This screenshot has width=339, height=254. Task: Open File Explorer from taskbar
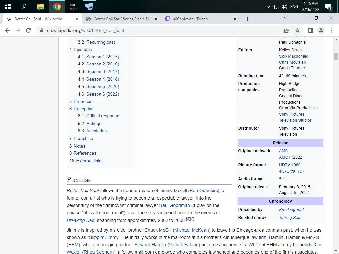click(40, 7)
